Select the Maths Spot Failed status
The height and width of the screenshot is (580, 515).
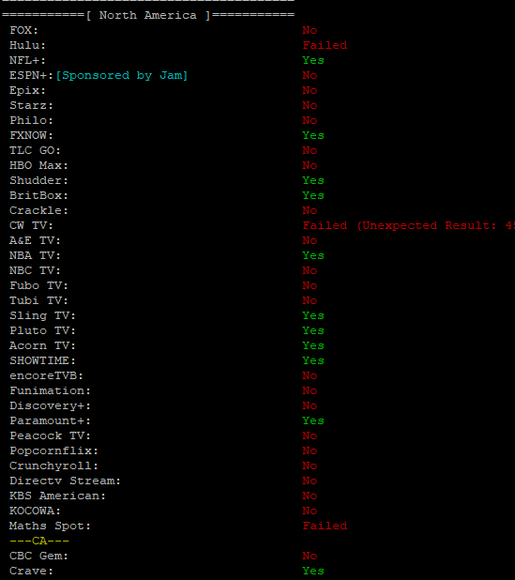(x=325, y=526)
